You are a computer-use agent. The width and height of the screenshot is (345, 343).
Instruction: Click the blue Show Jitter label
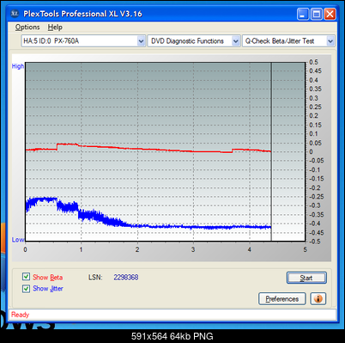[x=48, y=289]
